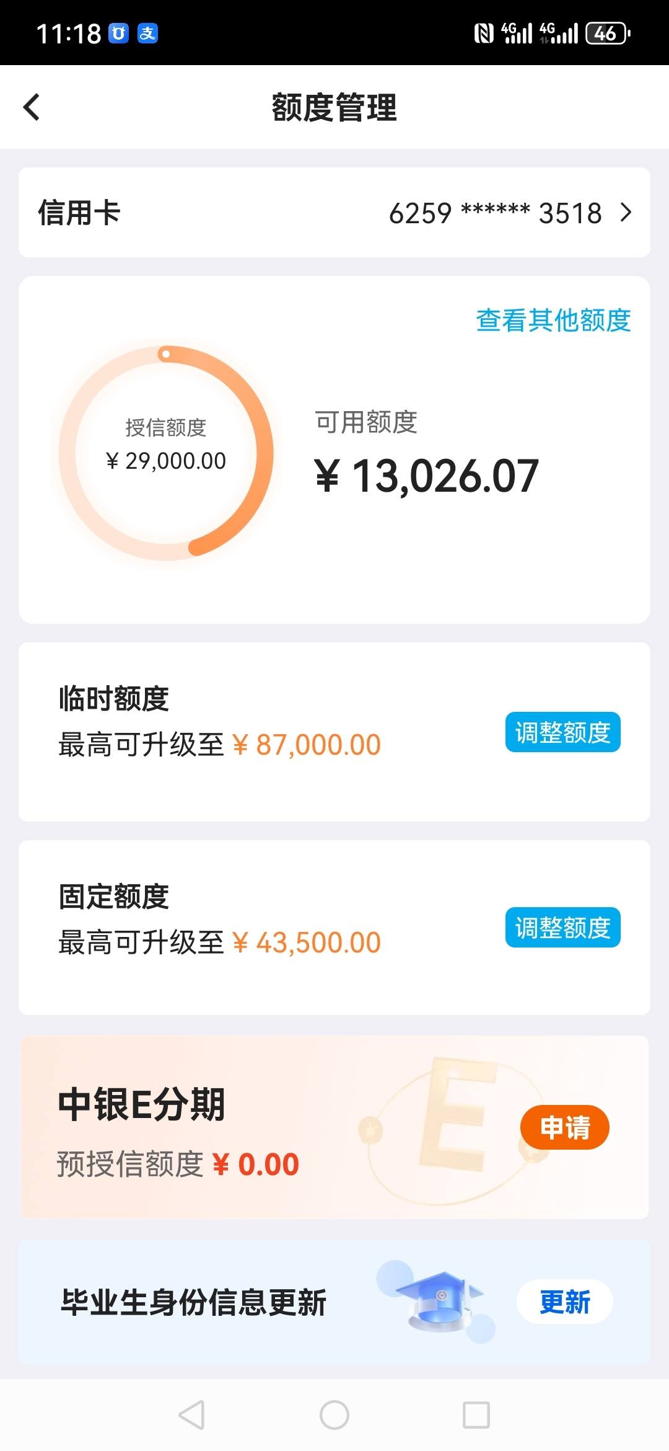
Task: Select the card number 6259 ****** 3518
Action: click(x=495, y=213)
